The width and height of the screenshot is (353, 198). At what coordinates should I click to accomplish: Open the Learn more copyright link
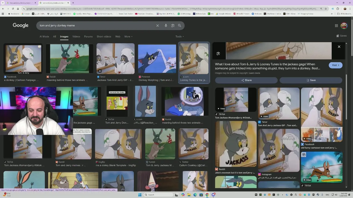point(254,73)
